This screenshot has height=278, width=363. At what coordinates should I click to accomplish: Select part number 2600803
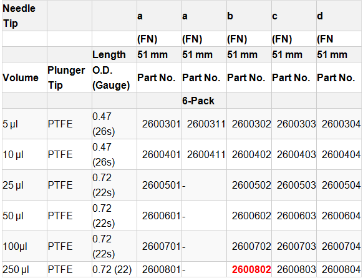(x=296, y=269)
